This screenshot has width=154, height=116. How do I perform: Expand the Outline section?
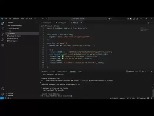point(10,93)
